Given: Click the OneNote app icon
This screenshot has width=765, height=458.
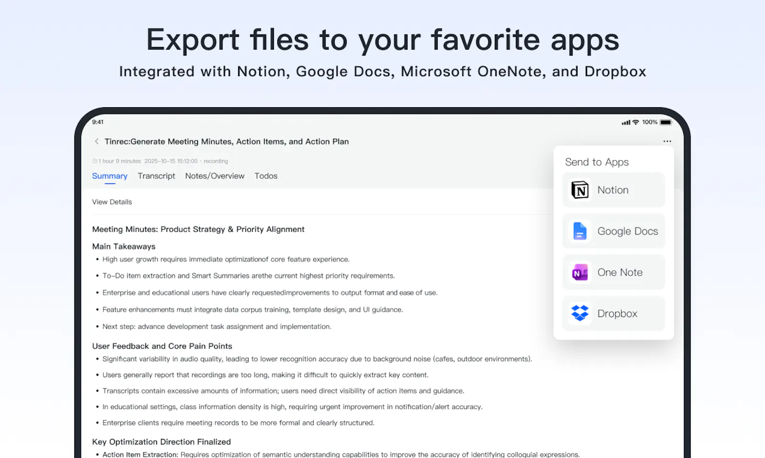Looking at the screenshot, I should pos(580,272).
